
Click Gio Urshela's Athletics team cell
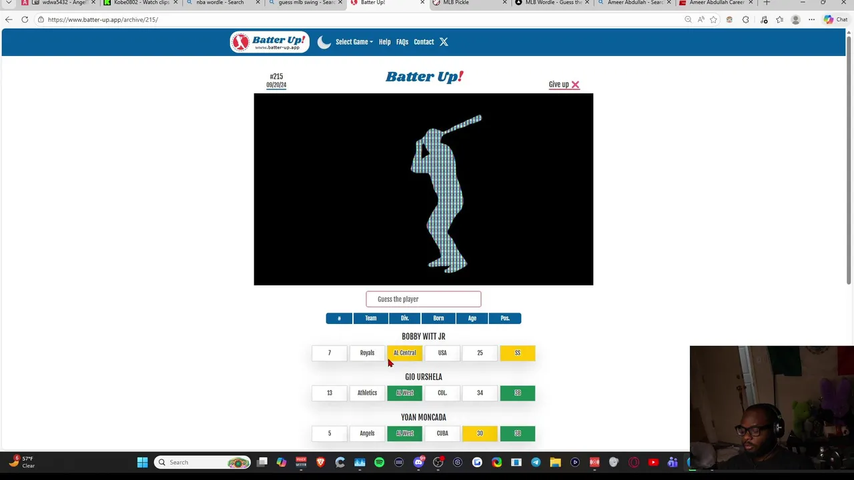367,393
